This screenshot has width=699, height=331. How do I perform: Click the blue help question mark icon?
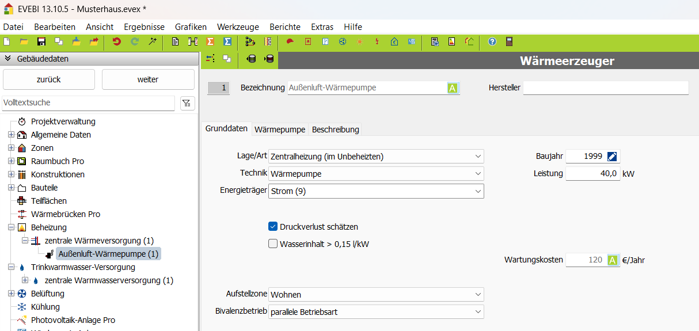tap(492, 41)
